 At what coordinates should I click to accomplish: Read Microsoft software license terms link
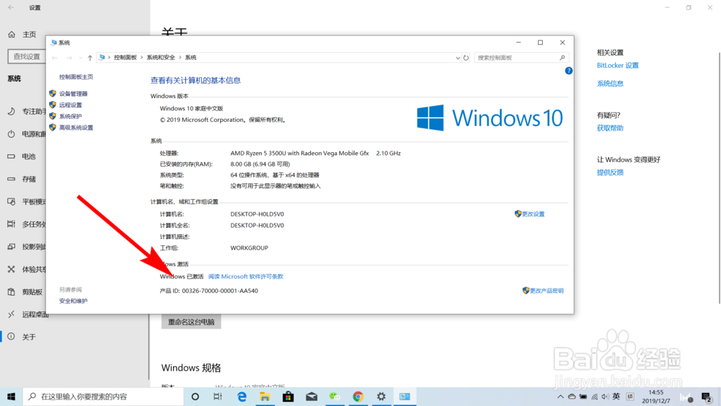point(246,276)
